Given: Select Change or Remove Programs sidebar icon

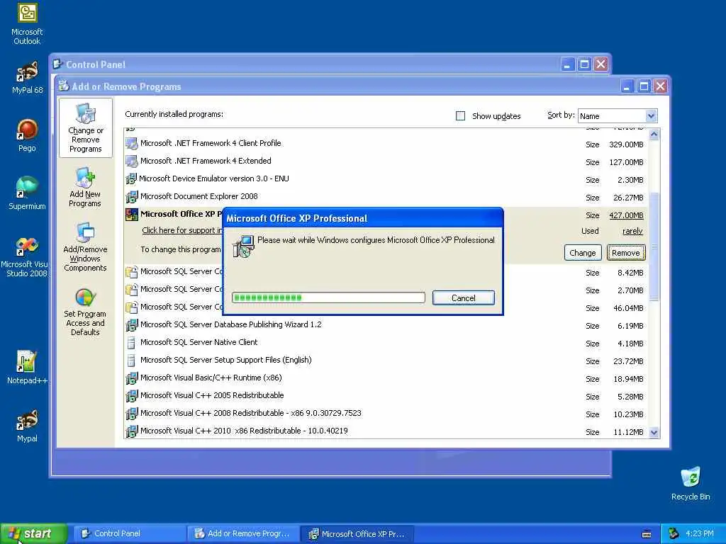Looking at the screenshot, I should coord(86,128).
